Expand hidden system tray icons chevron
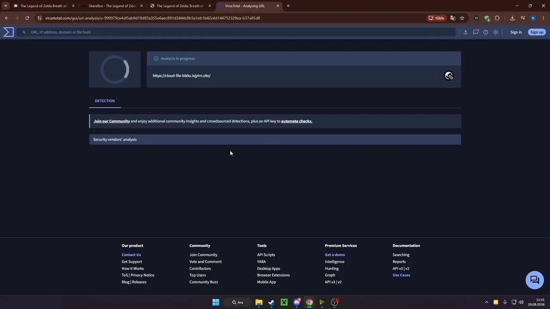550x309 pixels. tap(486, 302)
